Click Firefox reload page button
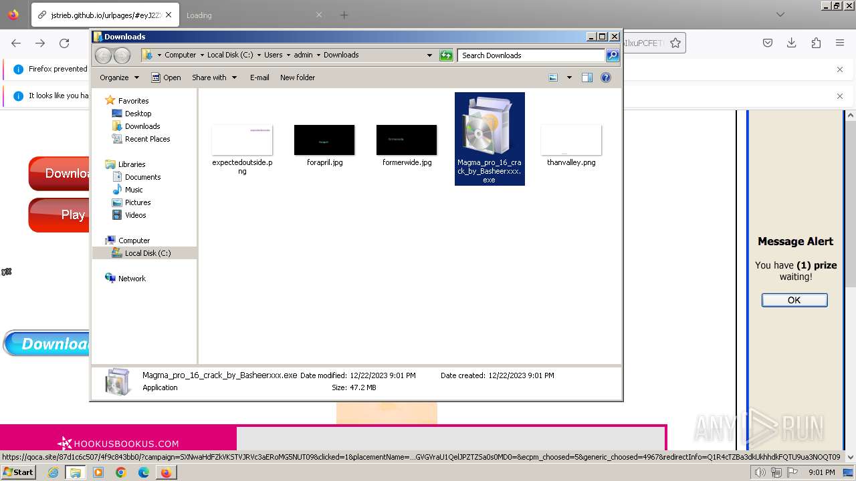The image size is (856, 481). (x=64, y=43)
